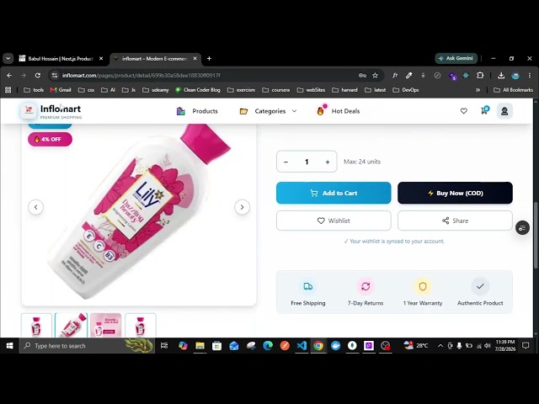Open Visual Studio Code from taskbar
The width and height of the screenshot is (539, 404).
pyautogui.click(x=302, y=346)
